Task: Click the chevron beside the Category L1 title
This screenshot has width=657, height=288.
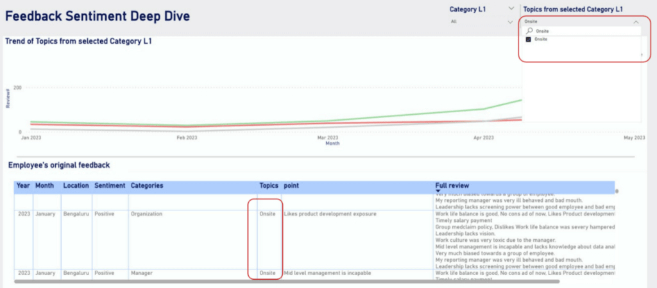Action: pyautogui.click(x=511, y=8)
